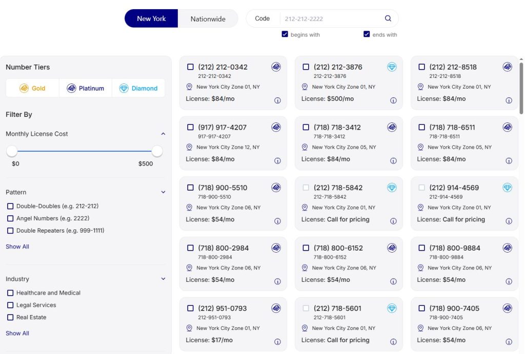Open info icon for (718) 718-6511
The height and width of the screenshot is (354, 525).
click(509, 161)
